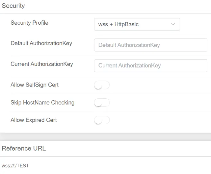Enable the Allow SelfSign Cert switch
The width and height of the screenshot is (211, 174).
(x=102, y=85)
